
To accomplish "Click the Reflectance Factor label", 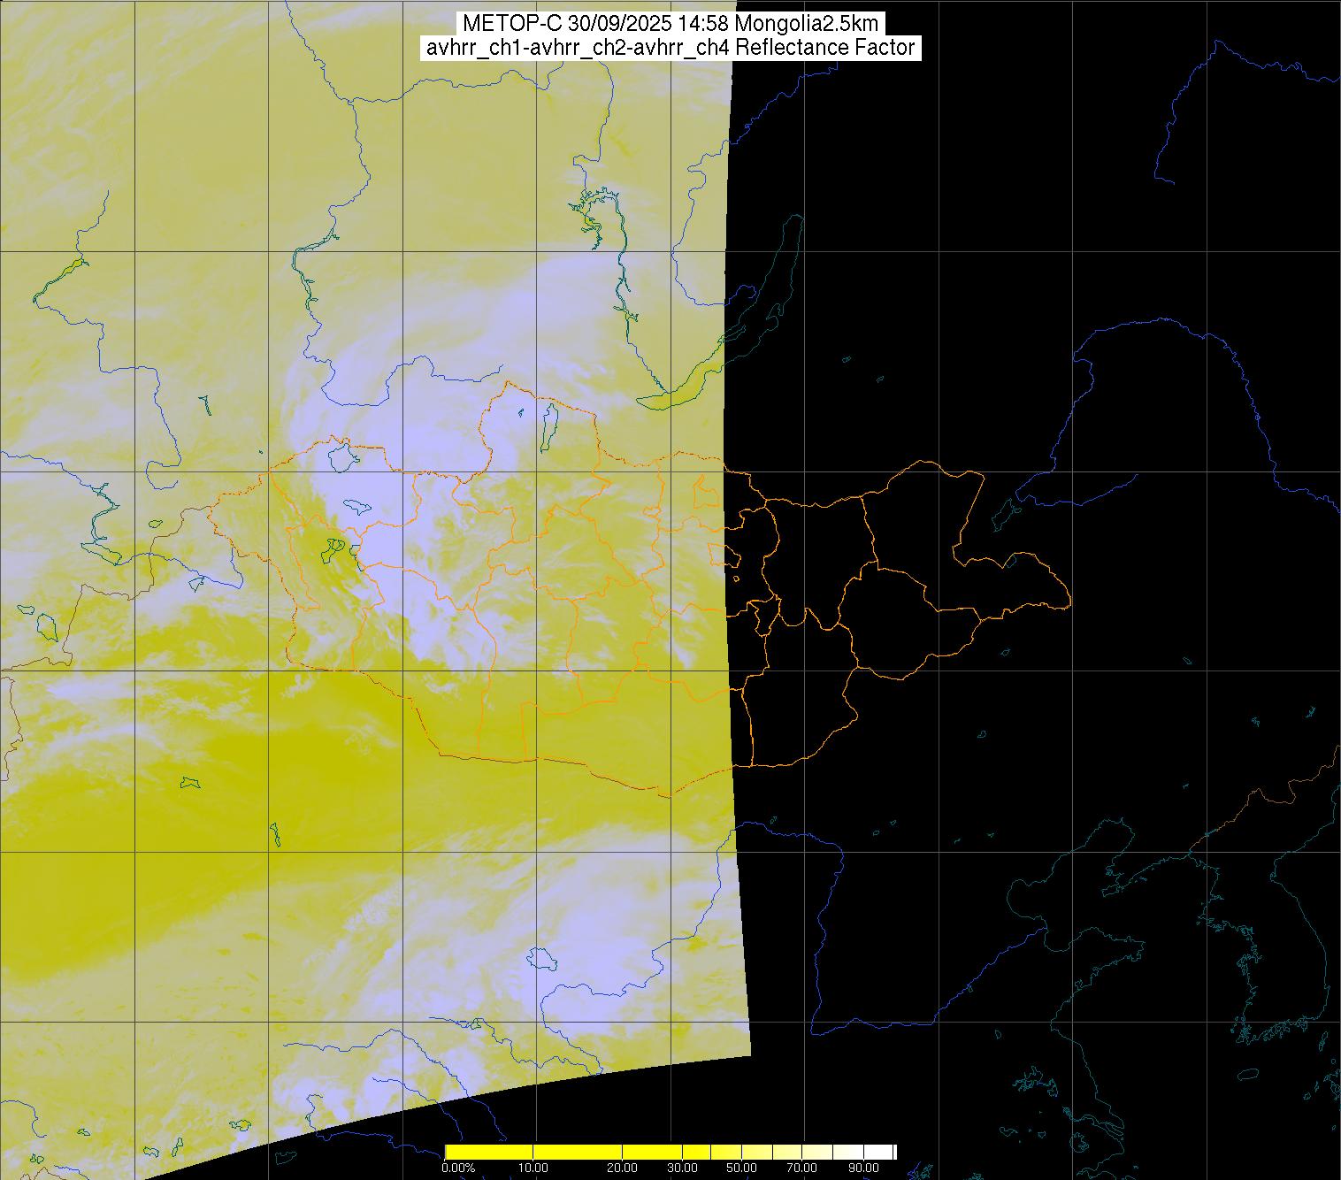I will pos(825,48).
